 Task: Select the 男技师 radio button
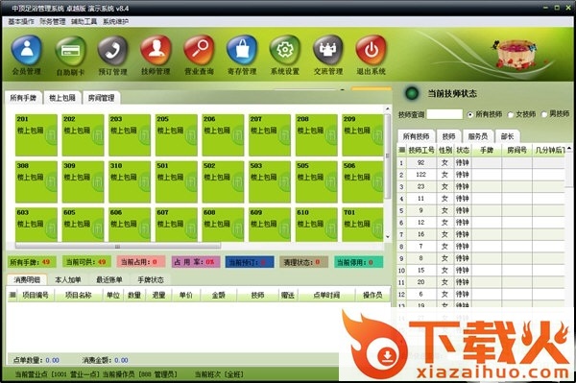click(x=544, y=114)
